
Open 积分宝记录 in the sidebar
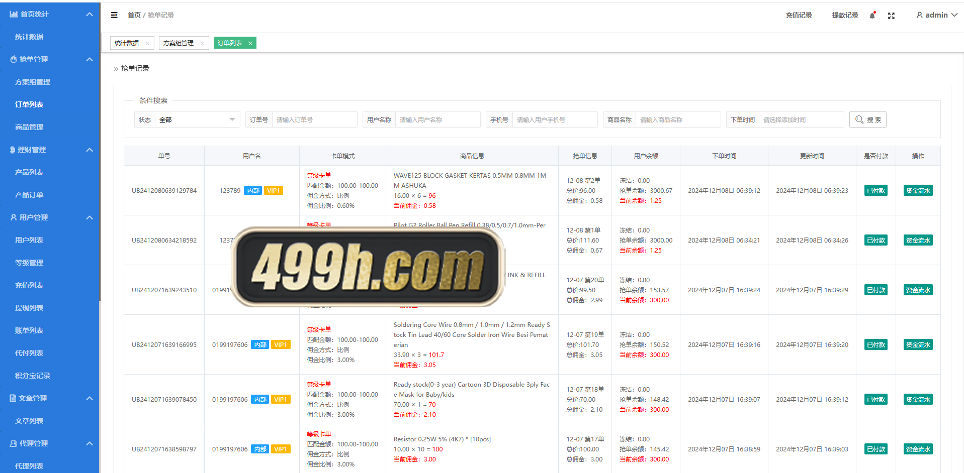click(x=33, y=376)
